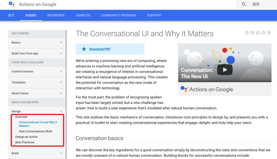Click the sidebar vertical scrollbar
Viewport: 277px width, 159px height.
[x=66, y=94]
